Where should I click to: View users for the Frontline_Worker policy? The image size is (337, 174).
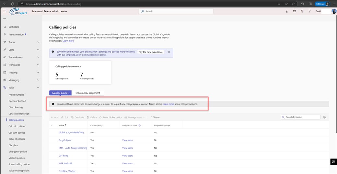click(x=127, y=171)
